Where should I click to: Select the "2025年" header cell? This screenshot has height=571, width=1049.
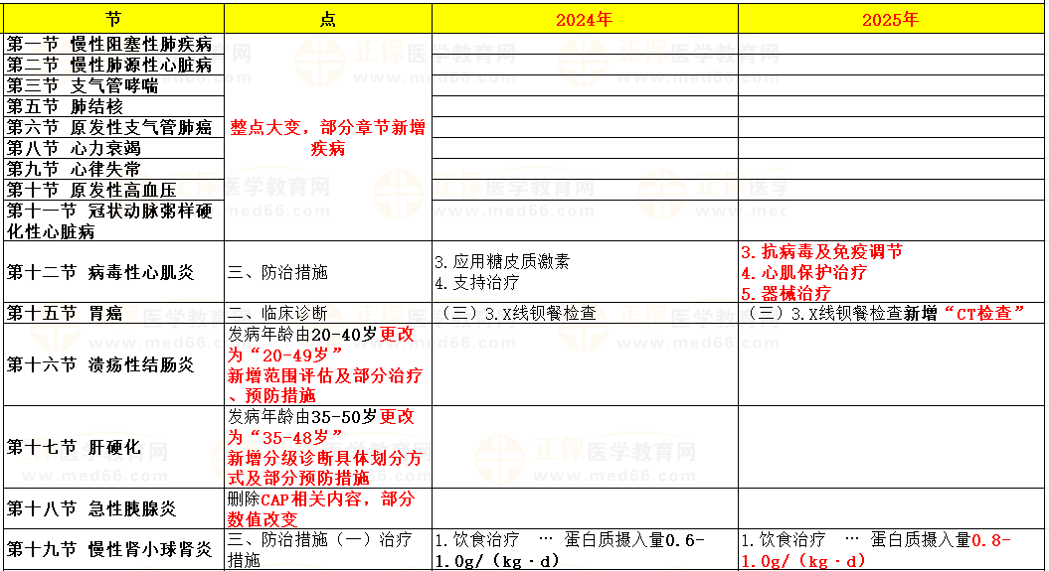pyautogui.click(x=890, y=19)
